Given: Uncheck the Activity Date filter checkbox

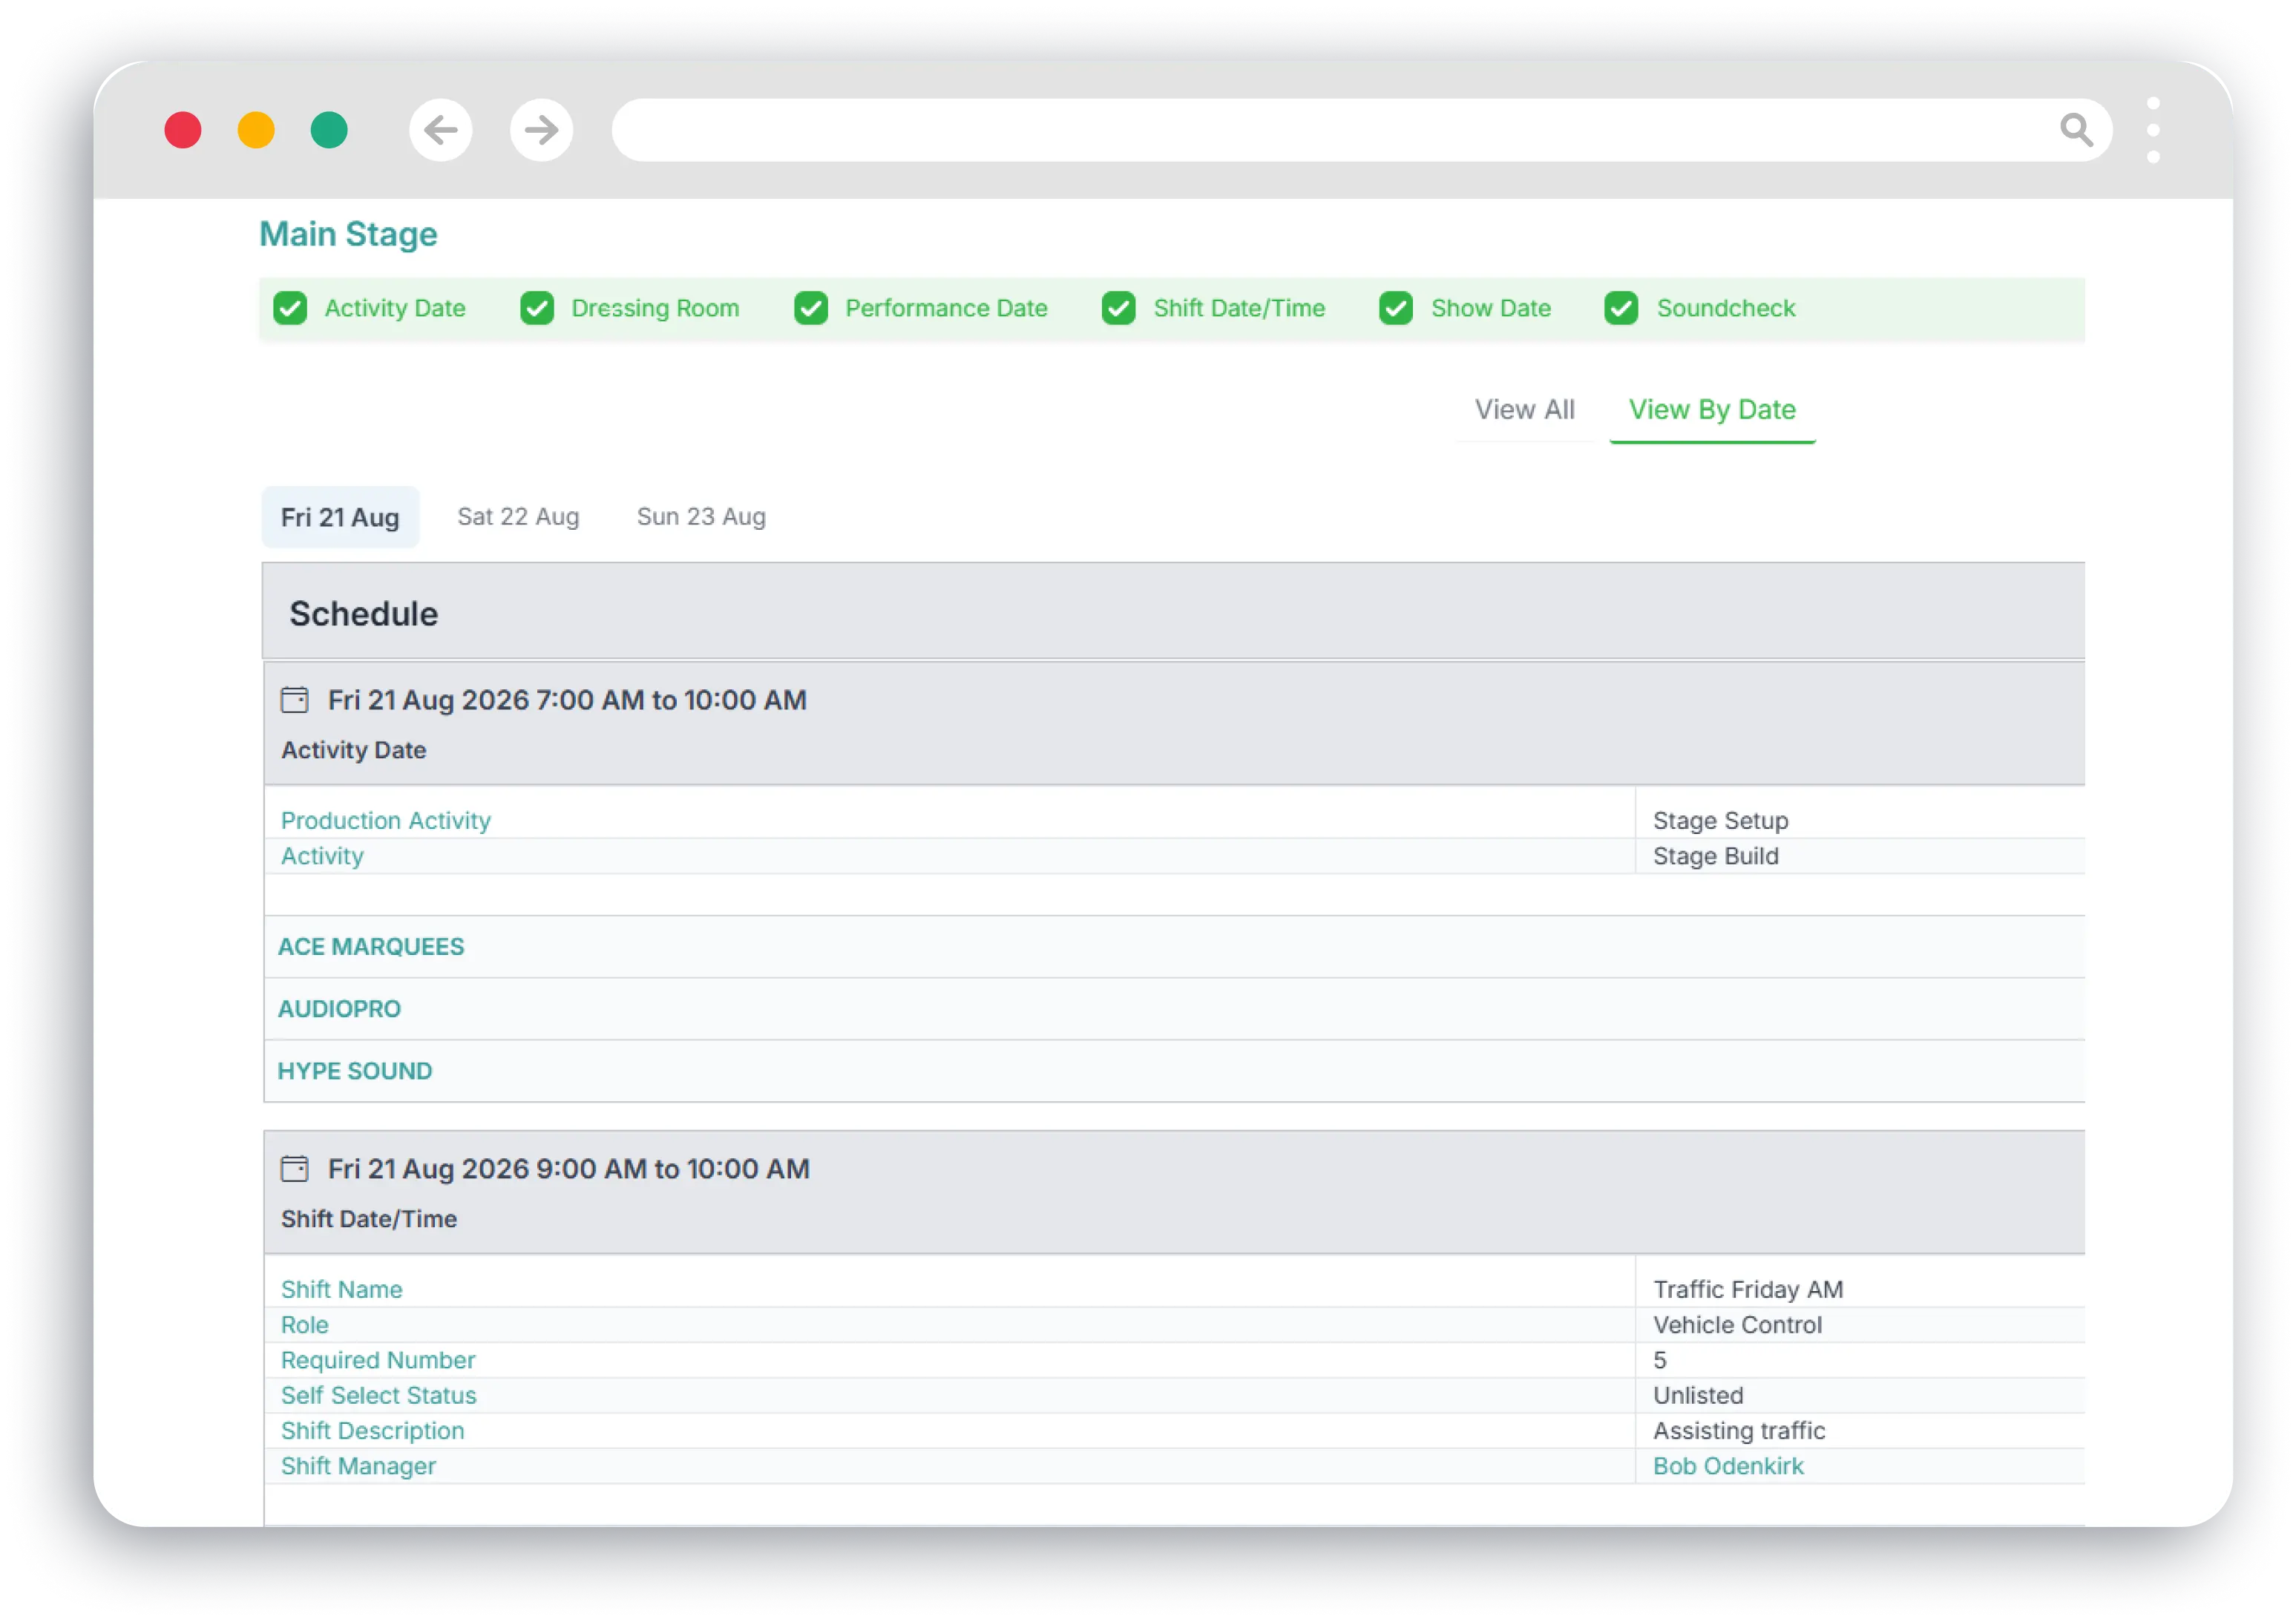Looking at the screenshot, I should click(291, 308).
